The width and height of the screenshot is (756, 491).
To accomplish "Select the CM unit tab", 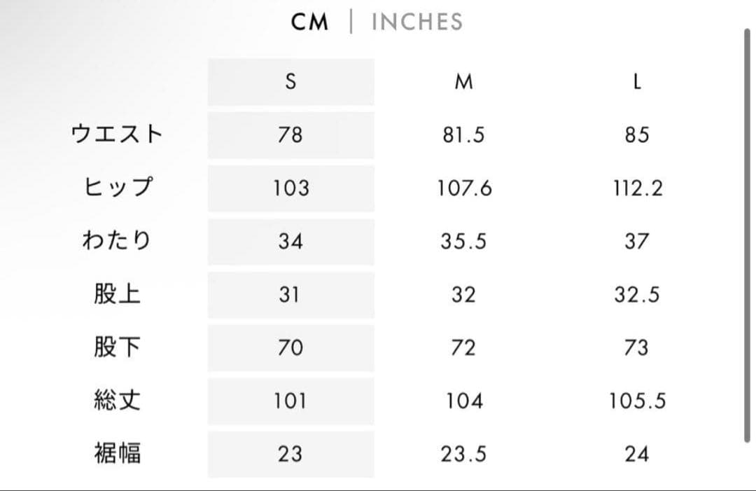I will [x=309, y=22].
